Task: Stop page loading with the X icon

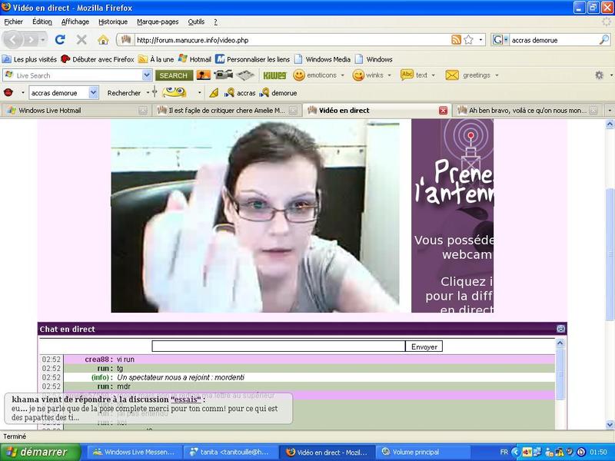Action: (x=81, y=39)
